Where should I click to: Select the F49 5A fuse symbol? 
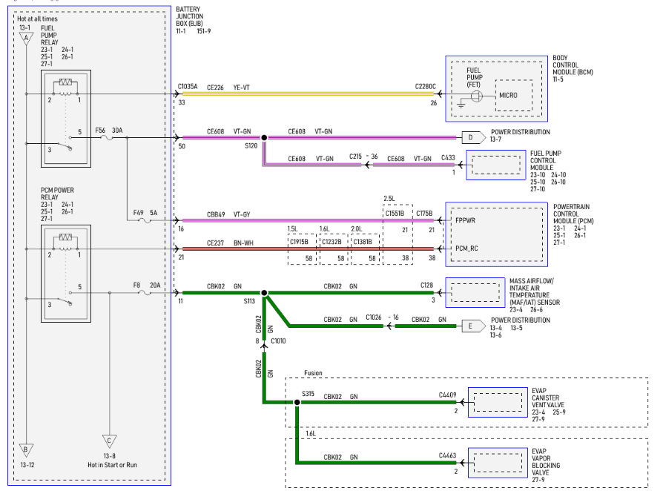click(x=145, y=220)
